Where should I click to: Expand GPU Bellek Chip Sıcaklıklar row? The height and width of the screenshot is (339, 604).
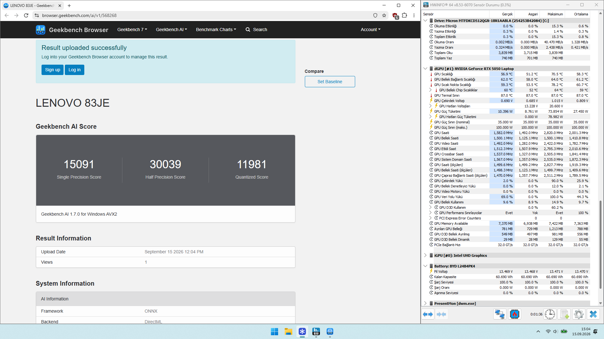(431, 90)
